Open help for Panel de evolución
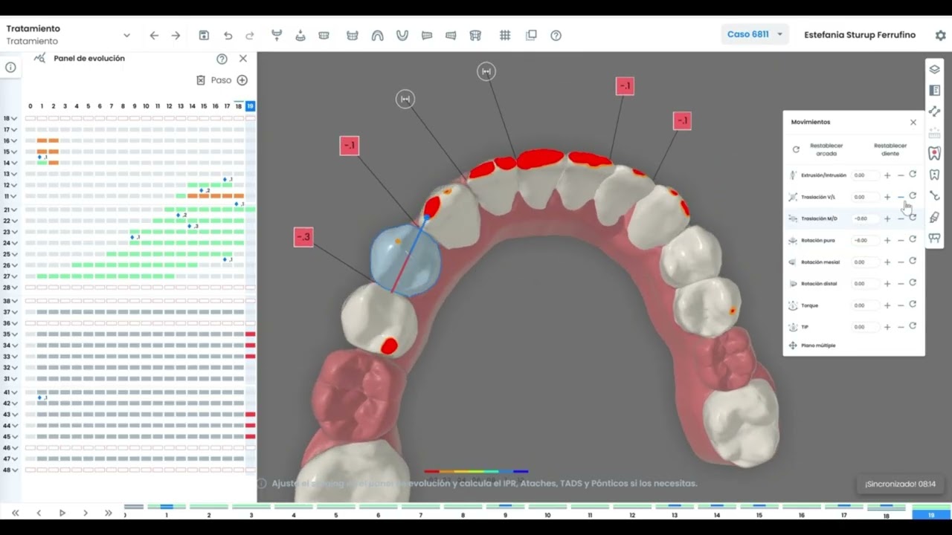Image resolution: width=952 pixels, height=535 pixels. pos(222,59)
